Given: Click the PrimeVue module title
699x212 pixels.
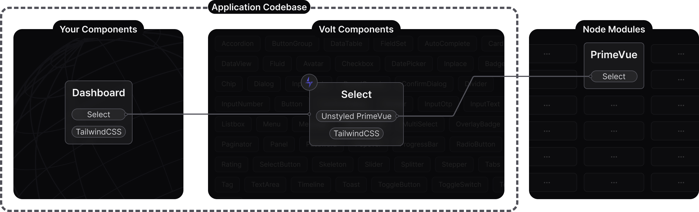Looking at the screenshot, I should 614,55.
